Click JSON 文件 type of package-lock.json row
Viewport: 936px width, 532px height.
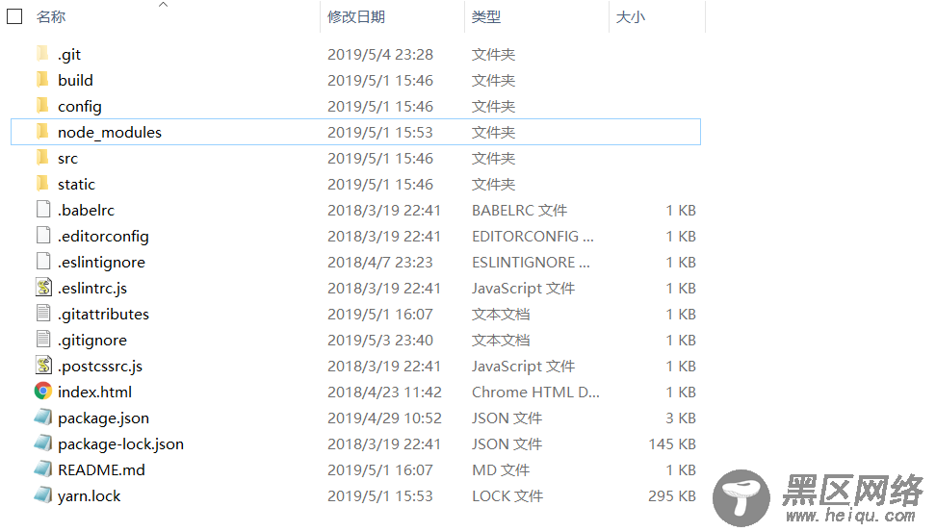click(507, 443)
